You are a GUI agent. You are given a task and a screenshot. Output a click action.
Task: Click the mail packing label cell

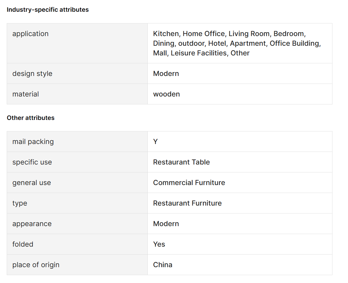click(77, 142)
